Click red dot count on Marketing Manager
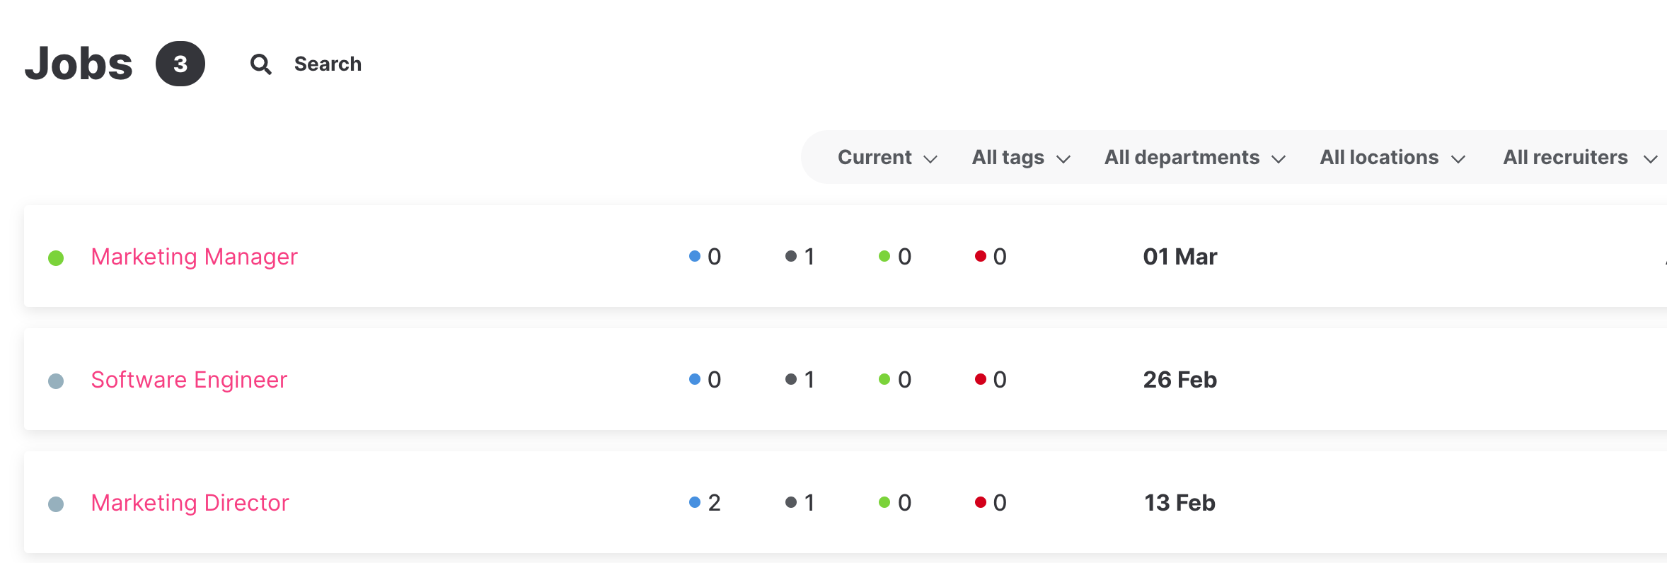Screen dimensions: 1667x563 point(991,257)
